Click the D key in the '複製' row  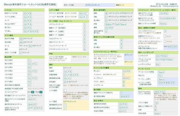click(x=112, y=28)
